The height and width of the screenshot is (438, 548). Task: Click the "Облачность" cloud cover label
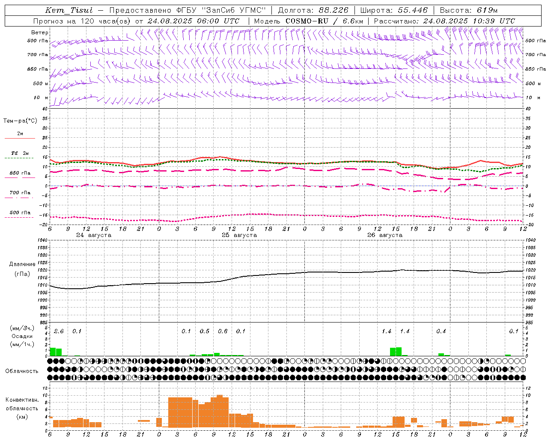[22, 371]
